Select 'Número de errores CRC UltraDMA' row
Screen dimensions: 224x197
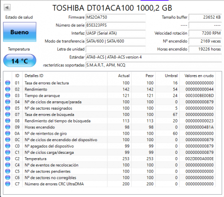click(x=110, y=184)
